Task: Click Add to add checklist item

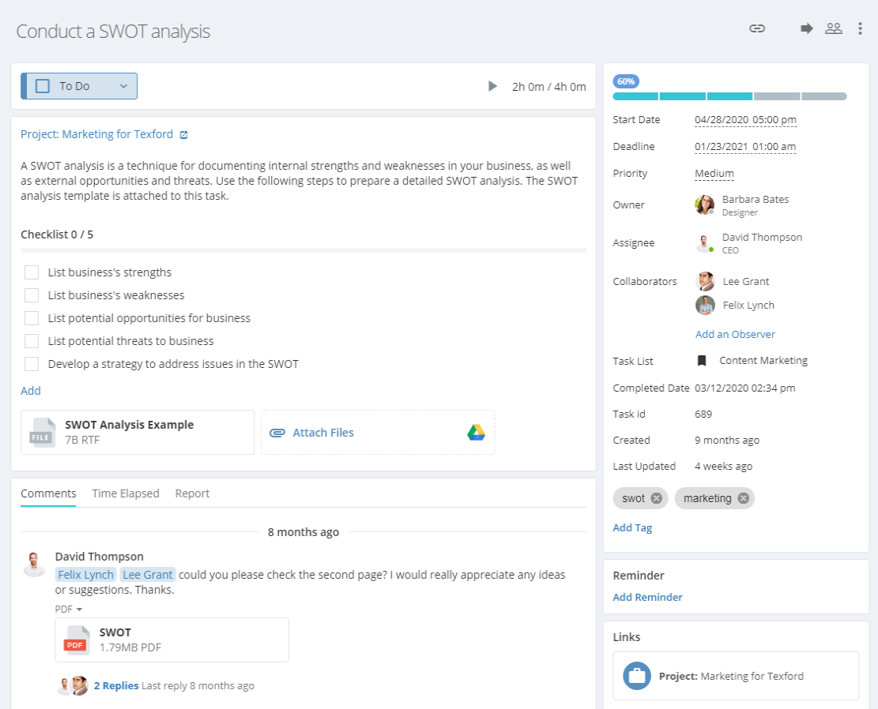Action: (31, 391)
